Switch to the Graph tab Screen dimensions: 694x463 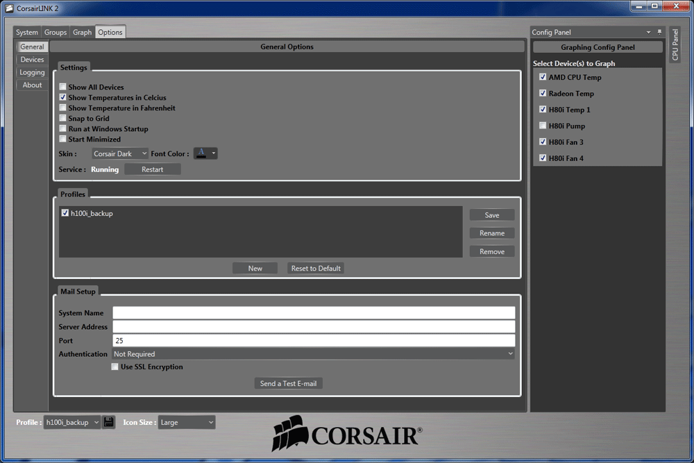point(81,31)
